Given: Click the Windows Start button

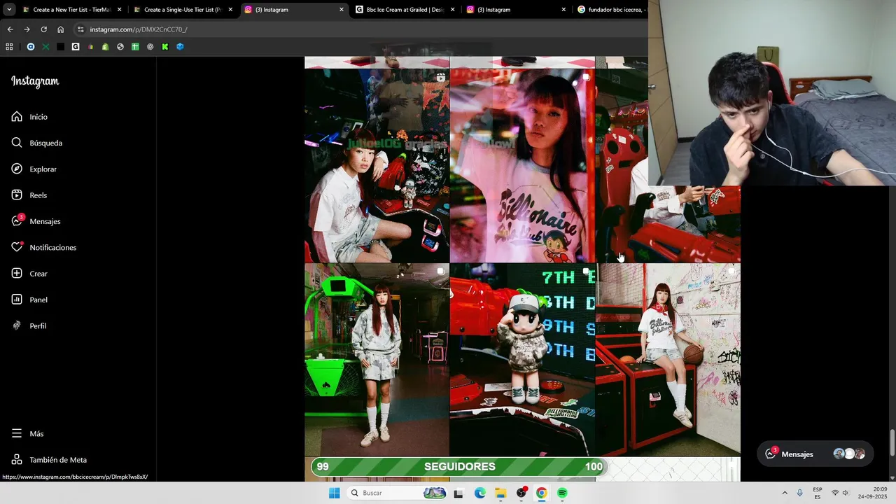Looking at the screenshot, I should point(334,493).
